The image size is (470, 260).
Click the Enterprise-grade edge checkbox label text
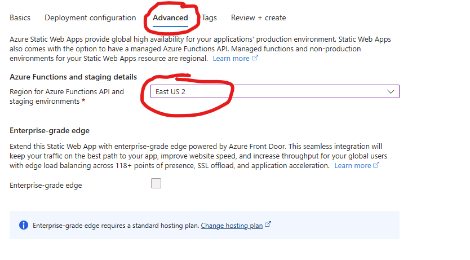click(x=46, y=186)
